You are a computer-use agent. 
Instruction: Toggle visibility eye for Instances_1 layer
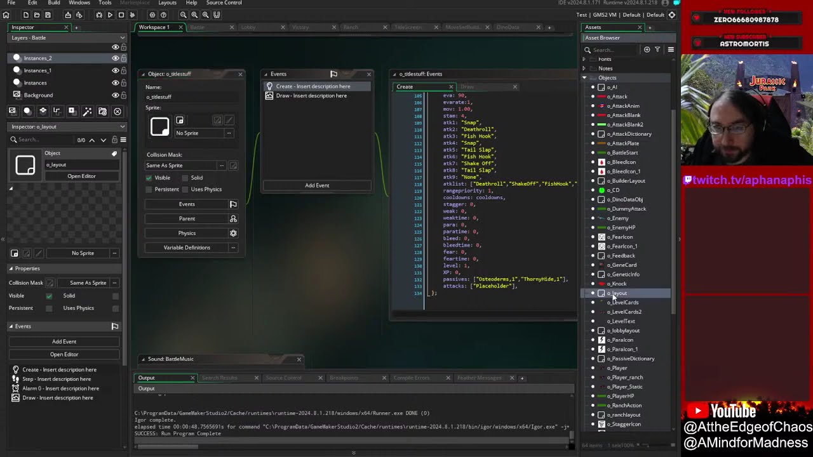[115, 70]
